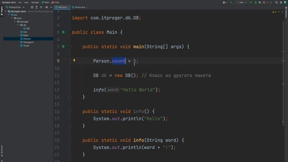Select the Car class in the project tree
288x162 pixels.
pyautogui.click(x=24, y=32)
